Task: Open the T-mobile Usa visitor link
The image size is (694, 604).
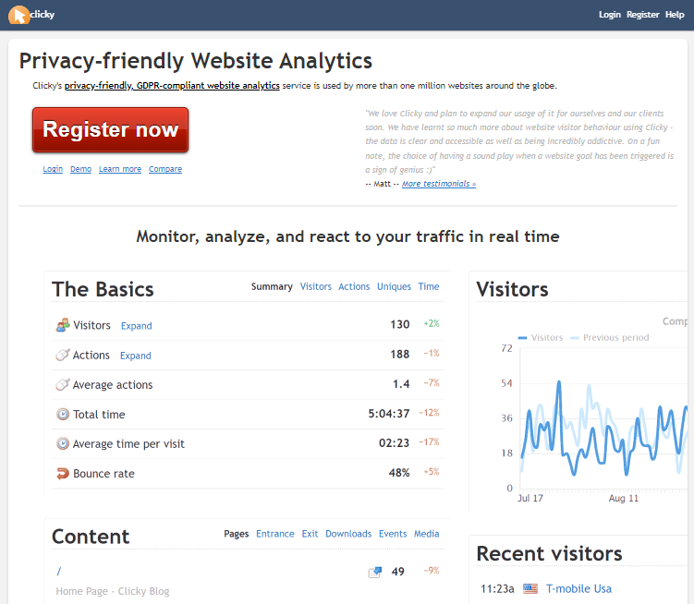Action: pyautogui.click(x=578, y=588)
